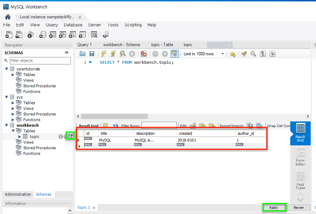Click the create new table icon
Viewport: 316px width, 214px height.
click(53, 34)
